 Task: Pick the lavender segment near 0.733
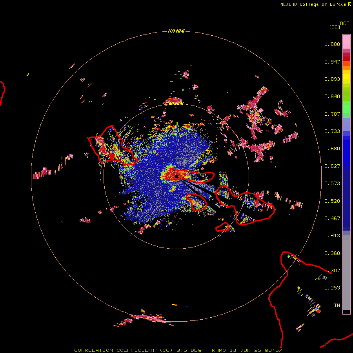coord(346,124)
